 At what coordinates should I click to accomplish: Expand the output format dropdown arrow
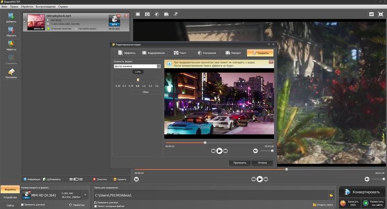point(85,195)
